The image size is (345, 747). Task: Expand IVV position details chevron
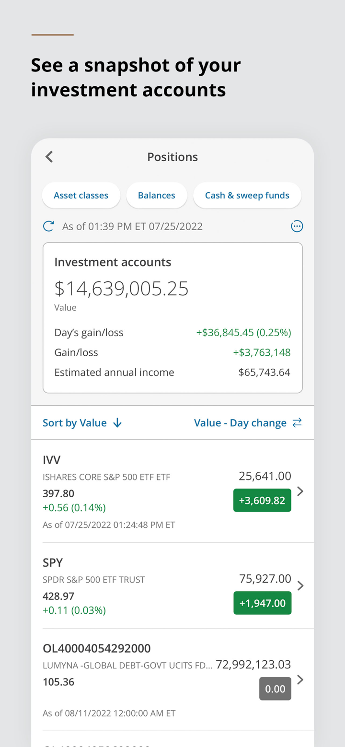coord(300,491)
